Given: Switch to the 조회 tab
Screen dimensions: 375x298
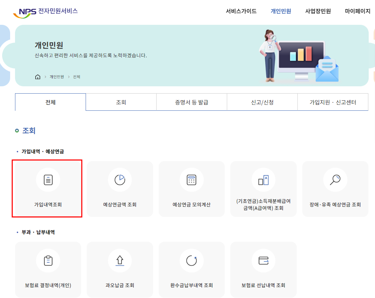Looking at the screenshot, I should (x=121, y=101).
